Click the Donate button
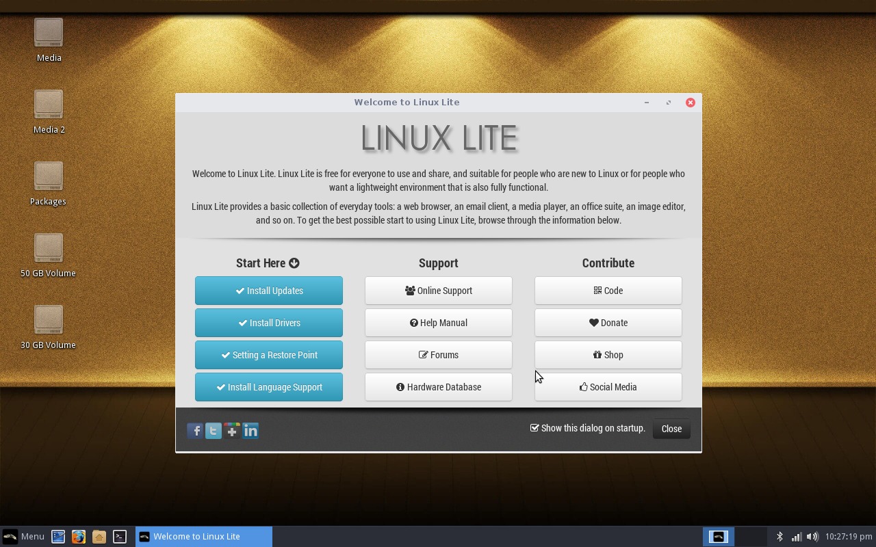Viewport: 876px width, 547px height. tap(608, 323)
